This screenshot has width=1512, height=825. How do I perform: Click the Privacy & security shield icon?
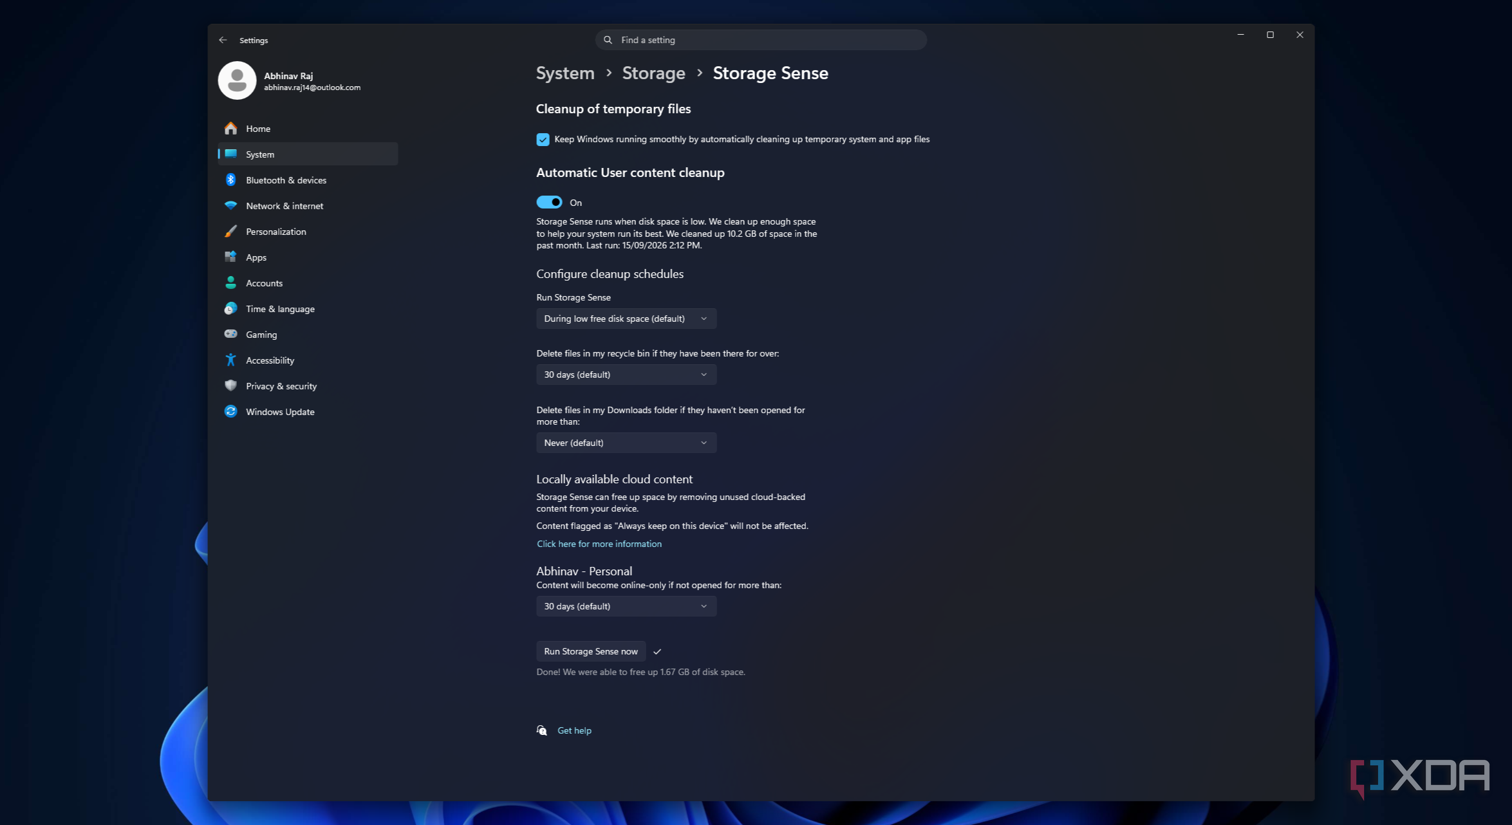[230, 385]
